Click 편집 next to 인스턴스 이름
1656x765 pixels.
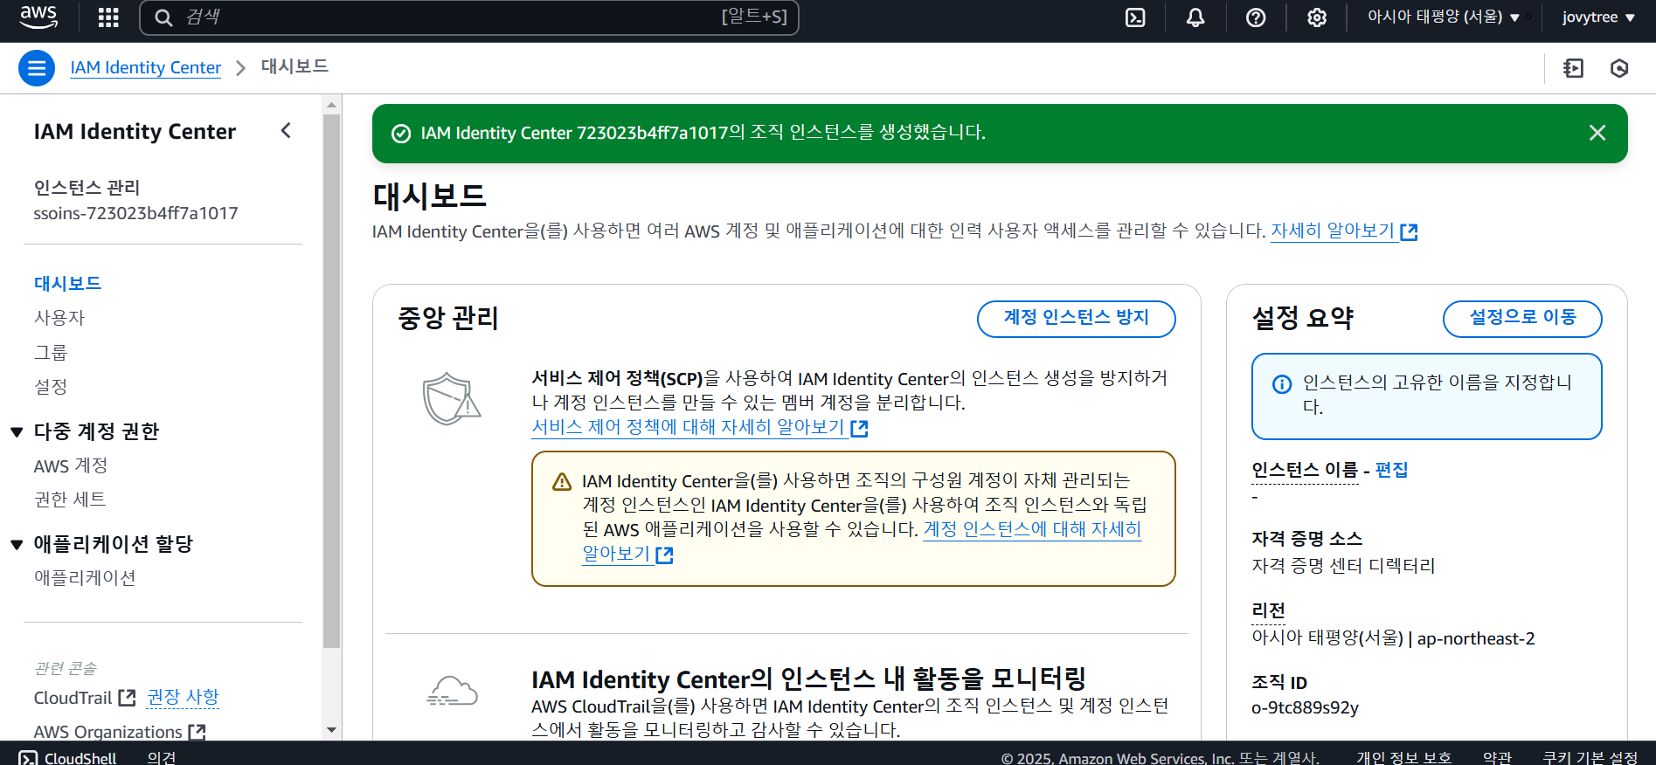point(1391,470)
